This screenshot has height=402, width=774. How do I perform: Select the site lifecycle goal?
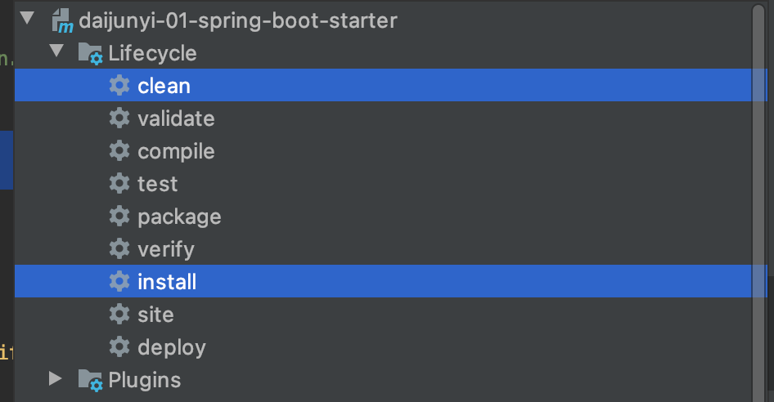(155, 315)
